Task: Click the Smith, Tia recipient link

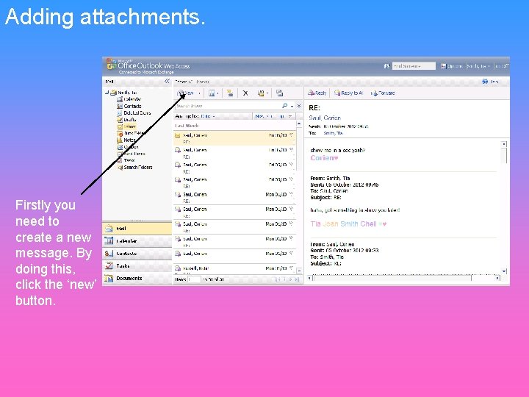Action: click(x=333, y=133)
